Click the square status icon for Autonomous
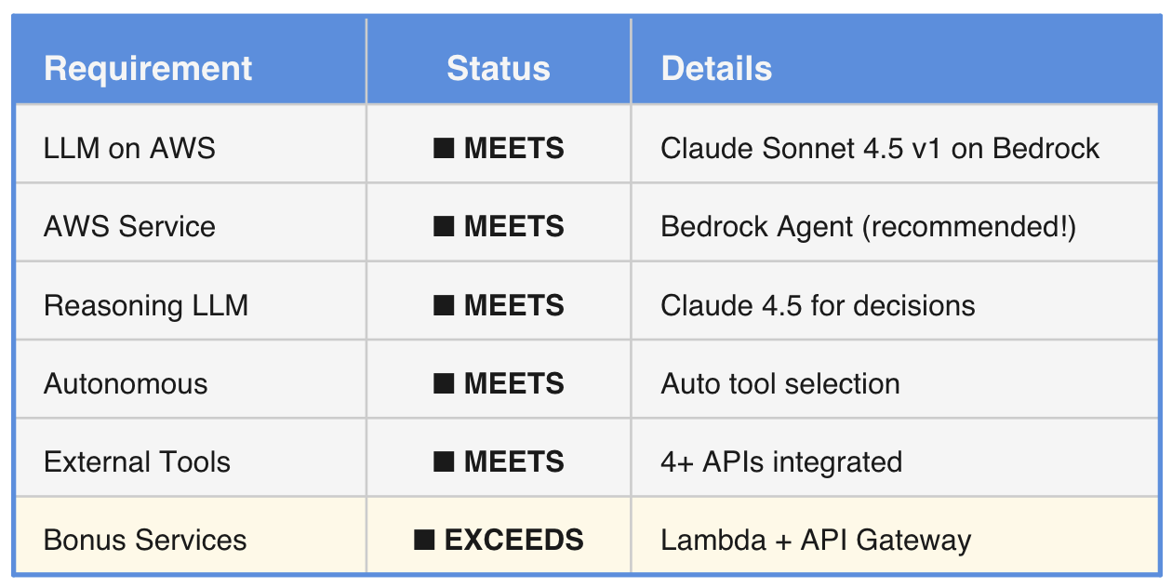The height and width of the screenshot is (588, 1172). click(444, 383)
